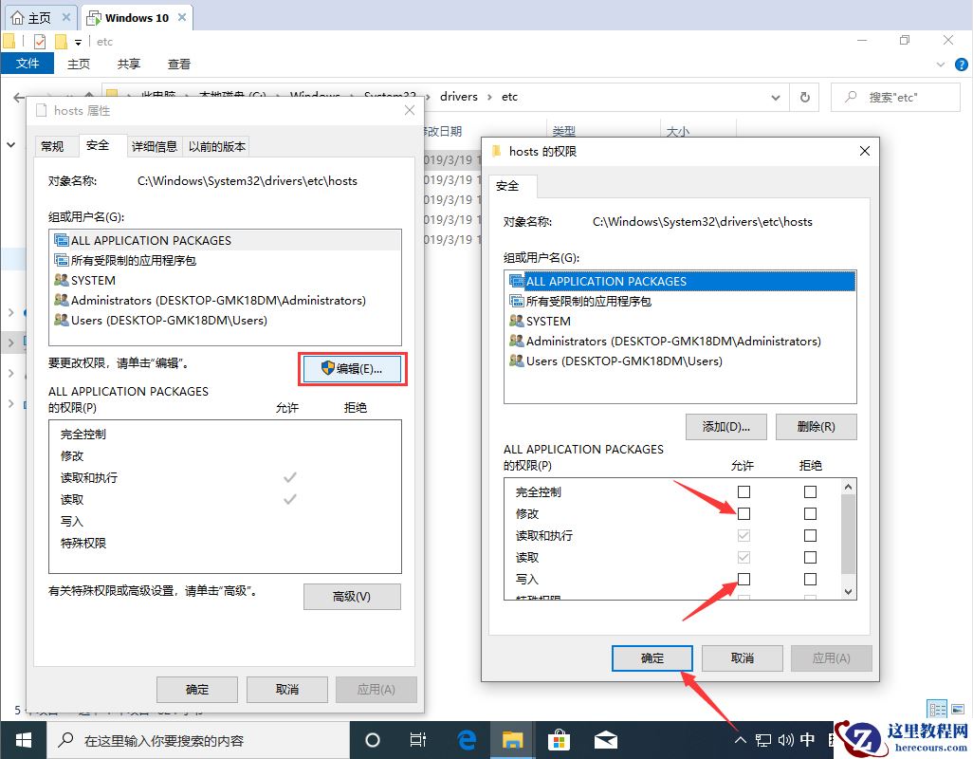Click the 添加(D) button in permissions dialog

tap(725, 426)
